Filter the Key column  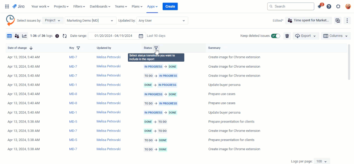78,48
